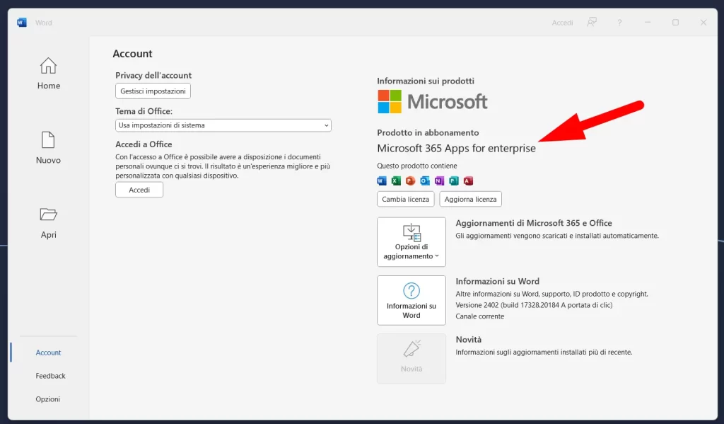Image resolution: width=724 pixels, height=424 pixels.
Task: Click the OneNote icon in product list
Action: (x=439, y=181)
